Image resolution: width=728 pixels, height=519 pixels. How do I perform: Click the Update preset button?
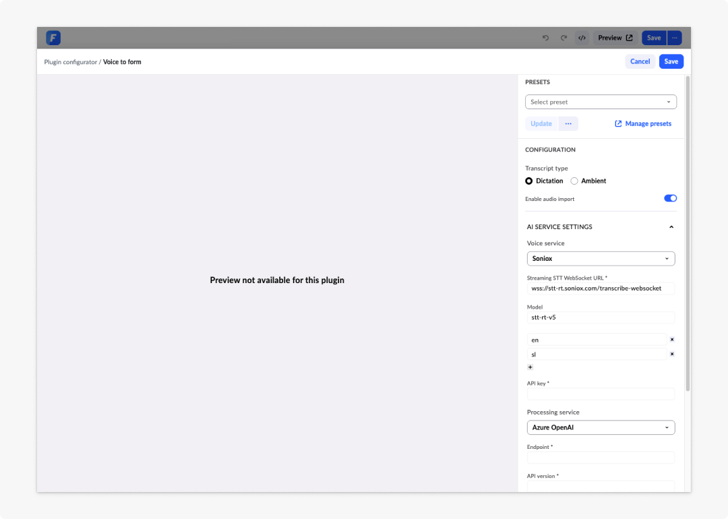541,123
